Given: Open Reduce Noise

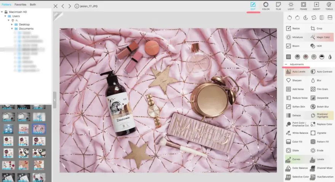Looking at the screenshot, I should (297, 98).
